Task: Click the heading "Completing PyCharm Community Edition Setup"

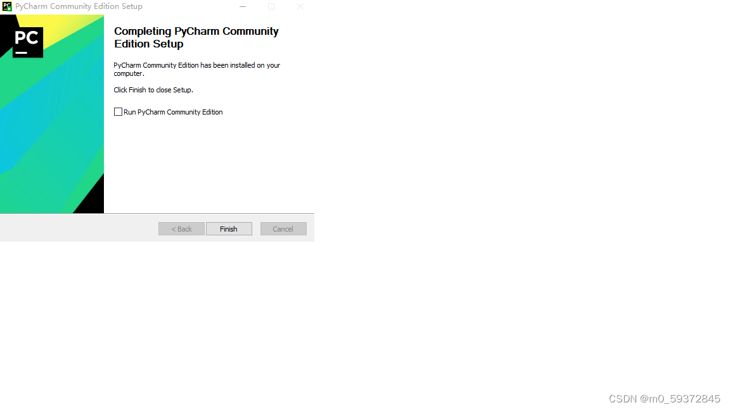Action: coord(196,38)
